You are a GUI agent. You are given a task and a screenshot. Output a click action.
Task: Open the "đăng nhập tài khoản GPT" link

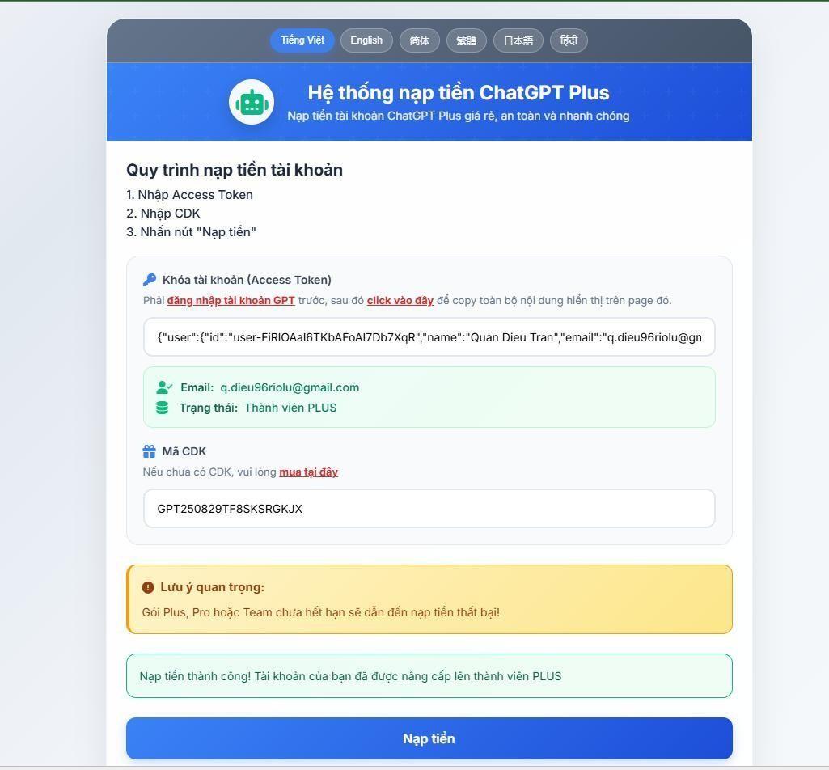(231, 301)
